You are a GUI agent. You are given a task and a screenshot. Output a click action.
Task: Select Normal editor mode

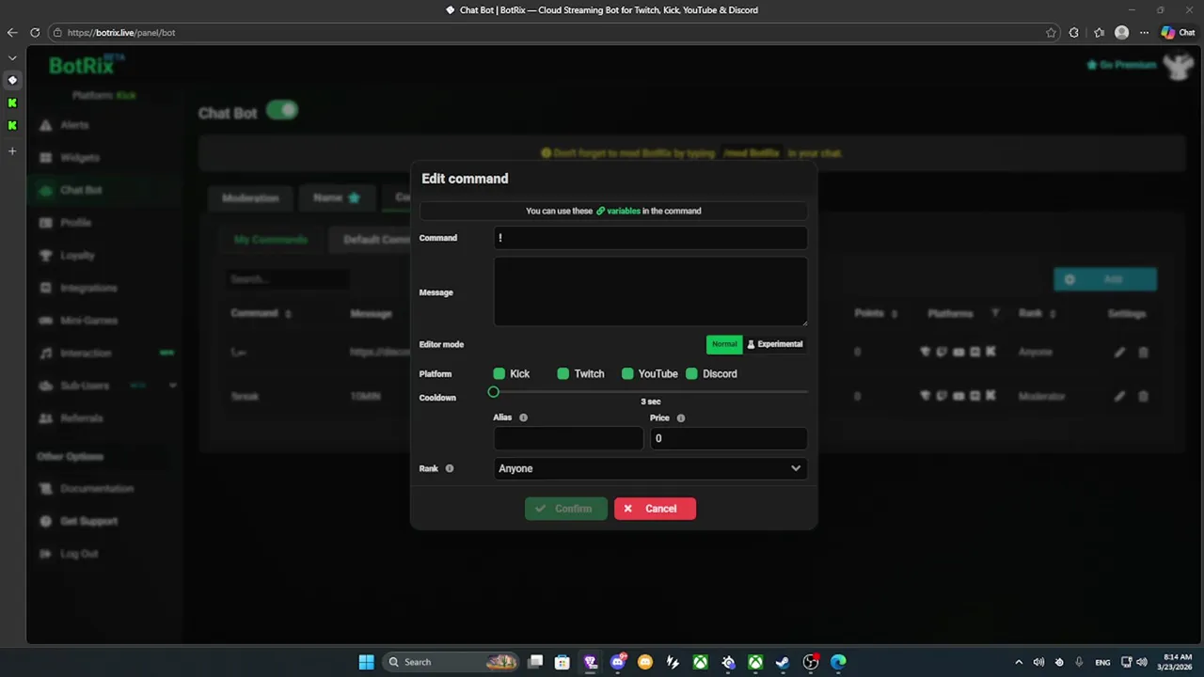coord(724,344)
